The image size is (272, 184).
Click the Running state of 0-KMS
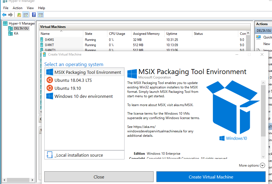click(90, 40)
